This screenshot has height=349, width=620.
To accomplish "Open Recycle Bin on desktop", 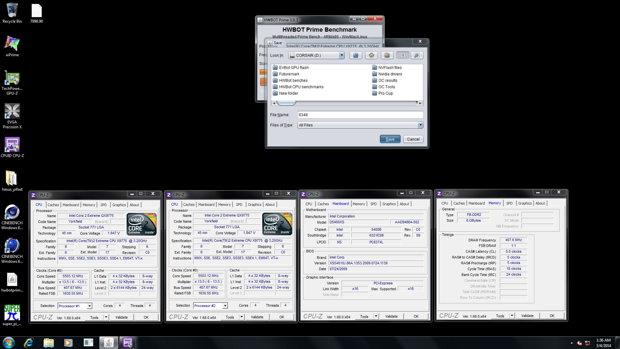I will [12, 13].
